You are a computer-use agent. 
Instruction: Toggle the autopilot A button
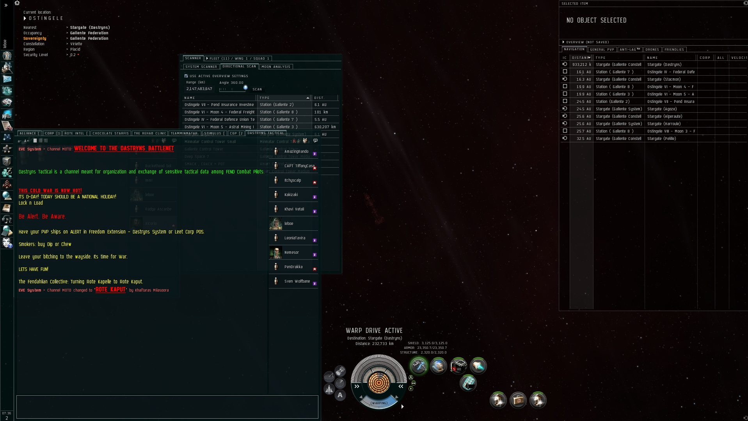pyautogui.click(x=340, y=395)
